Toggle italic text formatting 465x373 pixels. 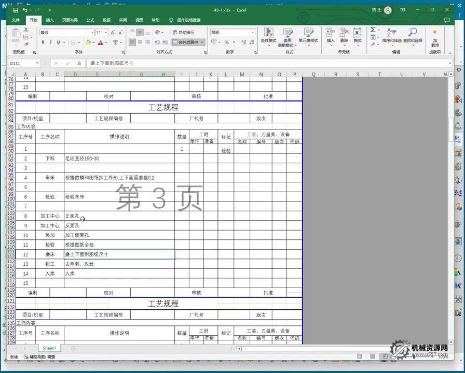[50, 42]
